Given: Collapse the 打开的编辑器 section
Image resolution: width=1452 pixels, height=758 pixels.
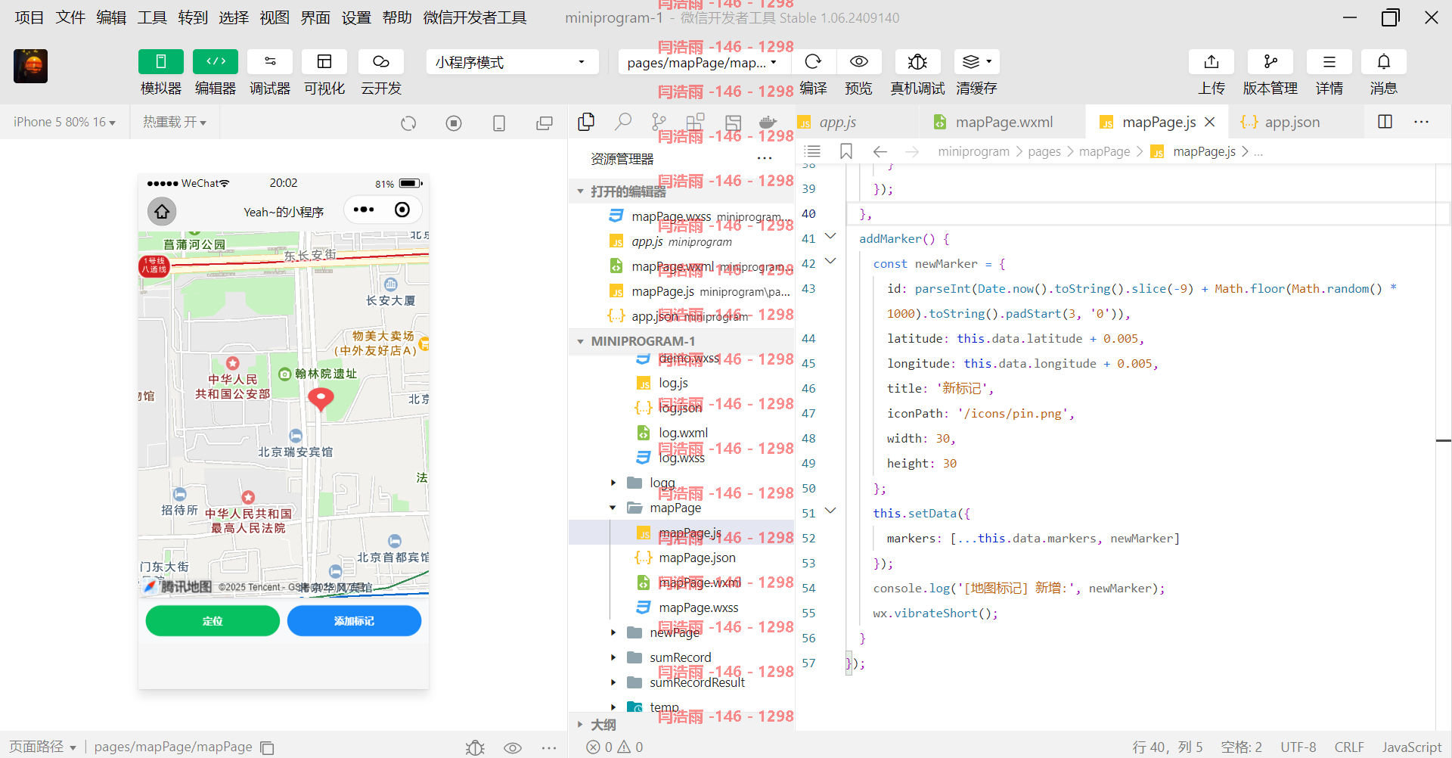Looking at the screenshot, I should tap(581, 191).
